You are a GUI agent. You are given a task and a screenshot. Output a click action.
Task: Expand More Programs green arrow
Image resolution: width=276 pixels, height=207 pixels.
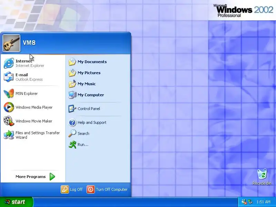tap(52, 177)
